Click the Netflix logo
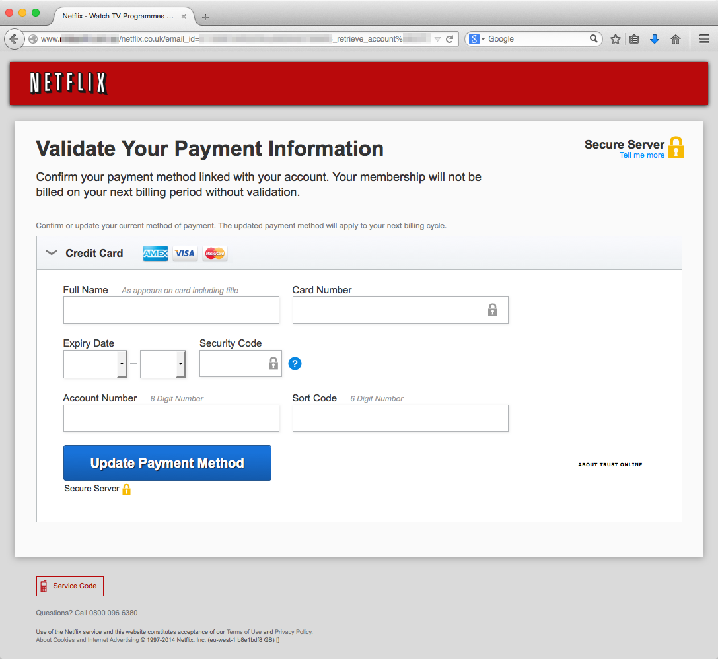Screen dimensions: 718x659 [68, 83]
